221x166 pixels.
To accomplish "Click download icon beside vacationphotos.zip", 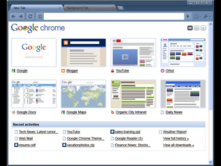I will pos(64,145).
